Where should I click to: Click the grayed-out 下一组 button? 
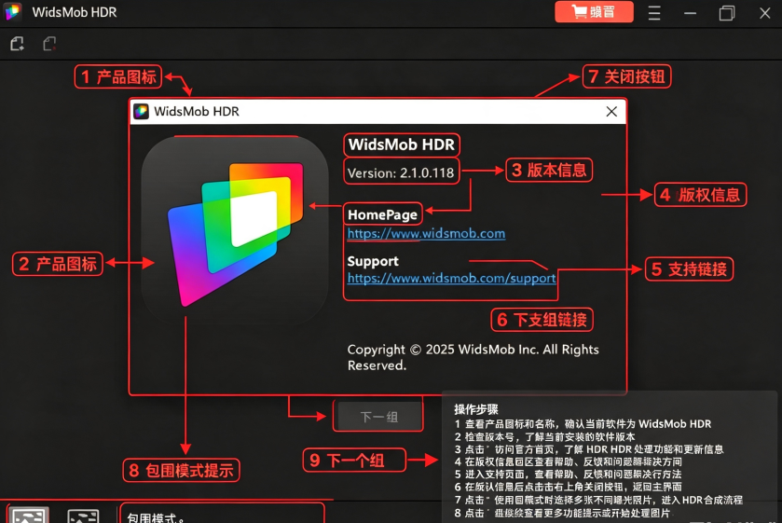click(379, 417)
